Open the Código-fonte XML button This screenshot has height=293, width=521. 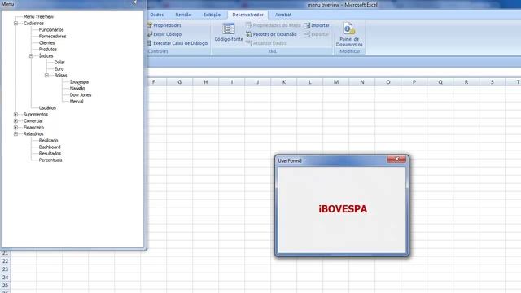[229, 33]
